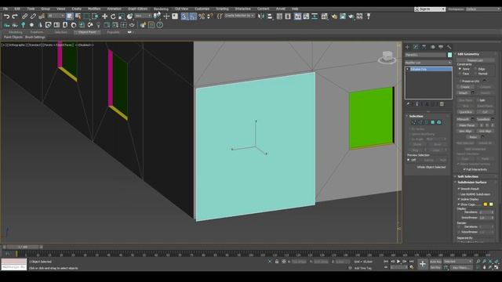Click the Redo toolbar icon
Screen dimensions: 502x282
[x=15, y=16]
